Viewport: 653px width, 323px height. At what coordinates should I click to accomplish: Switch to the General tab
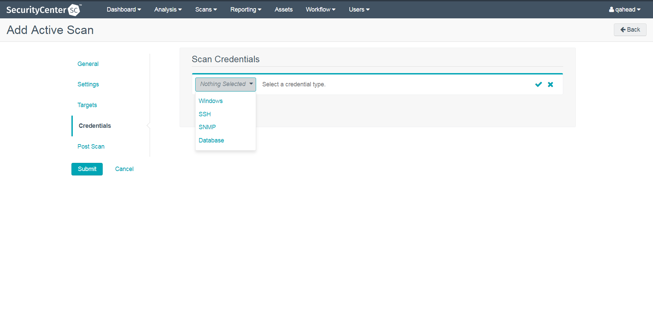point(88,64)
